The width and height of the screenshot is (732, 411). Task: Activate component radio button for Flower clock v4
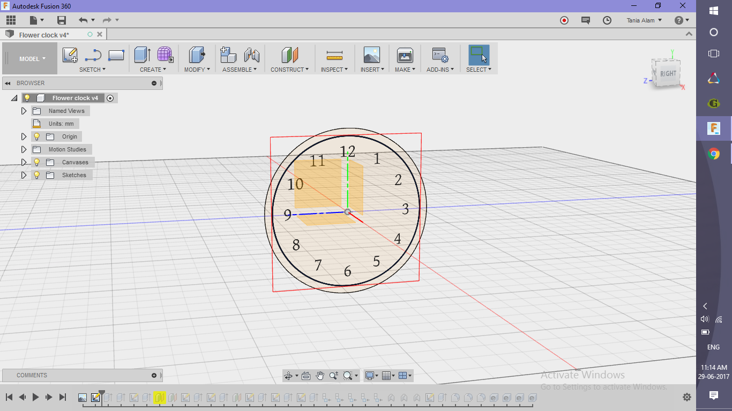click(110, 98)
